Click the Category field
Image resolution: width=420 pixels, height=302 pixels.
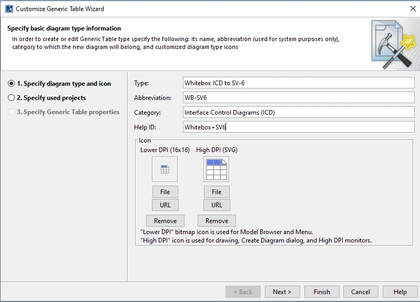click(x=299, y=112)
